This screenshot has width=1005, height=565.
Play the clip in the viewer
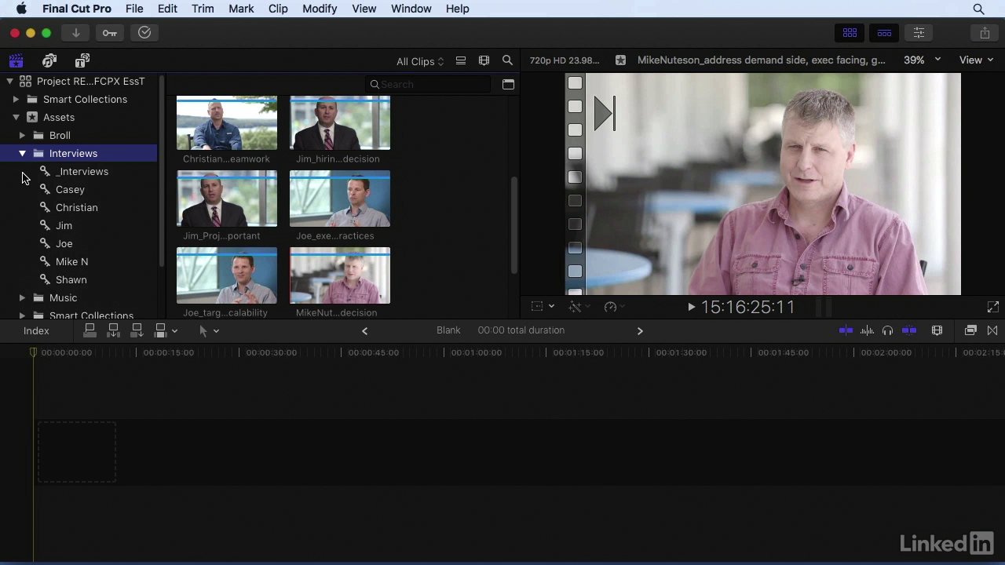coord(691,307)
